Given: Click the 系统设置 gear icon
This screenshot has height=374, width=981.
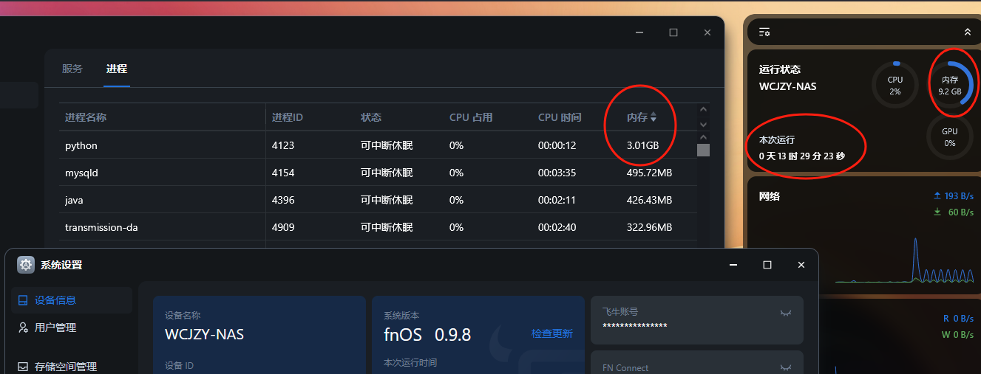Looking at the screenshot, I should click(26, 265).
